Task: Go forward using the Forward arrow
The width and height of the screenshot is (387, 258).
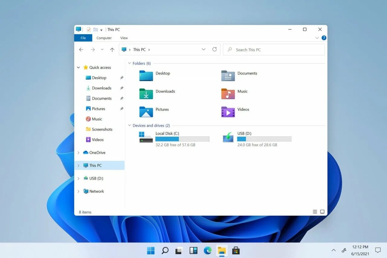Action: click(93, 50)
